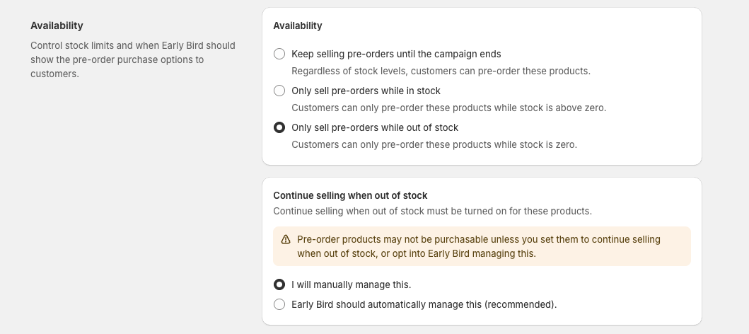
Task: Click the Availability section title on the left
Action: coord(57,25)
